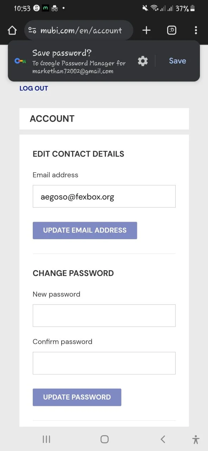The image size is (208, 451).
Task: Focus the New password field
Action: [x=104, y=316]
